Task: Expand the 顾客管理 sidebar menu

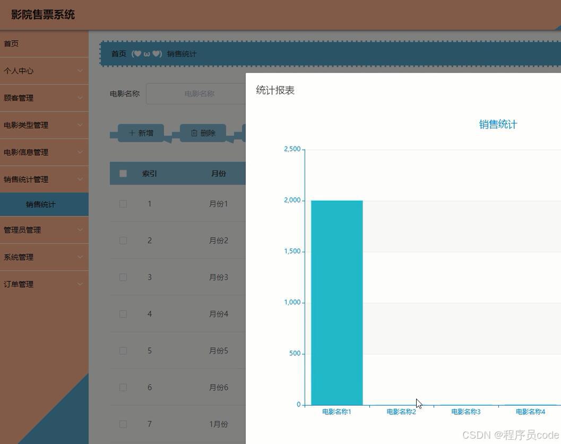Action: point(44,98)
